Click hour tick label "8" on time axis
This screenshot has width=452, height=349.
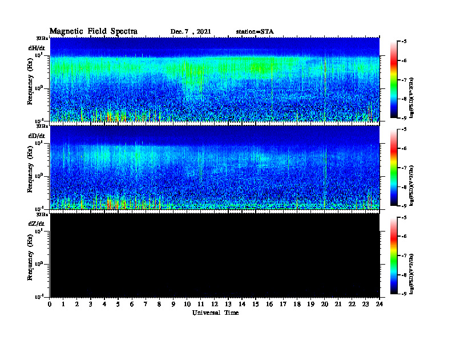pos(159,304)
